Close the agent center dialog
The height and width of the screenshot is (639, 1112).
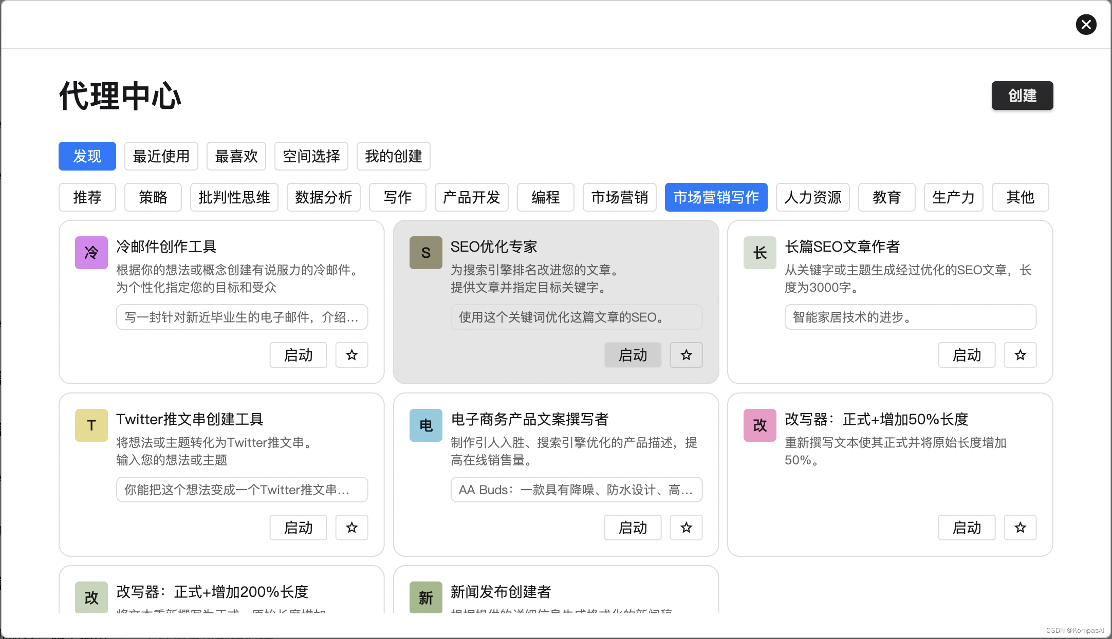1086,25
